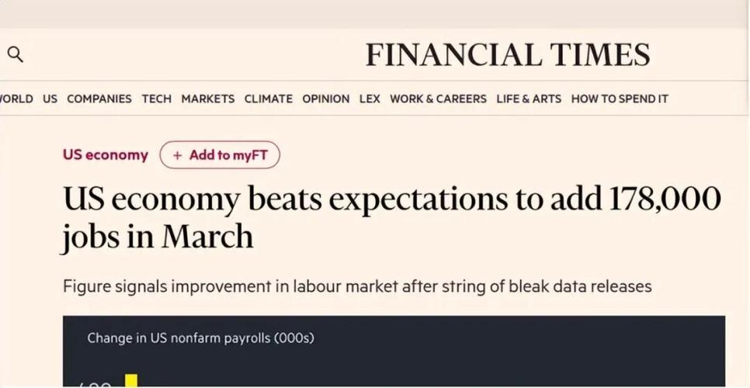Click the subheading about labour market improvement

click(x=356, y=286)
